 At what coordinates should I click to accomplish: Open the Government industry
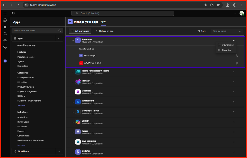pyautogui.click(x=23, y=136)
